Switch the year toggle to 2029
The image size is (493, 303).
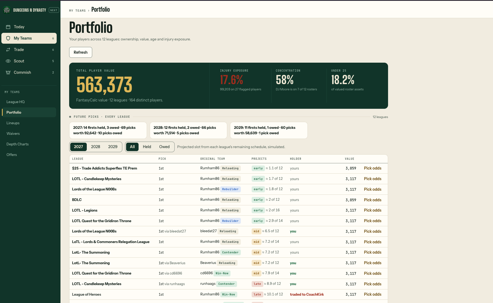click(x=113, y=147)
